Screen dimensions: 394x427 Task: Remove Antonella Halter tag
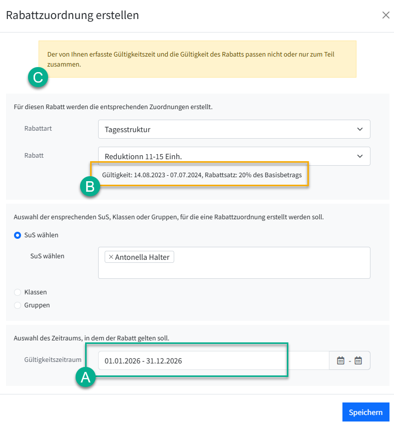pyautogui.click(x=111, y=257)
